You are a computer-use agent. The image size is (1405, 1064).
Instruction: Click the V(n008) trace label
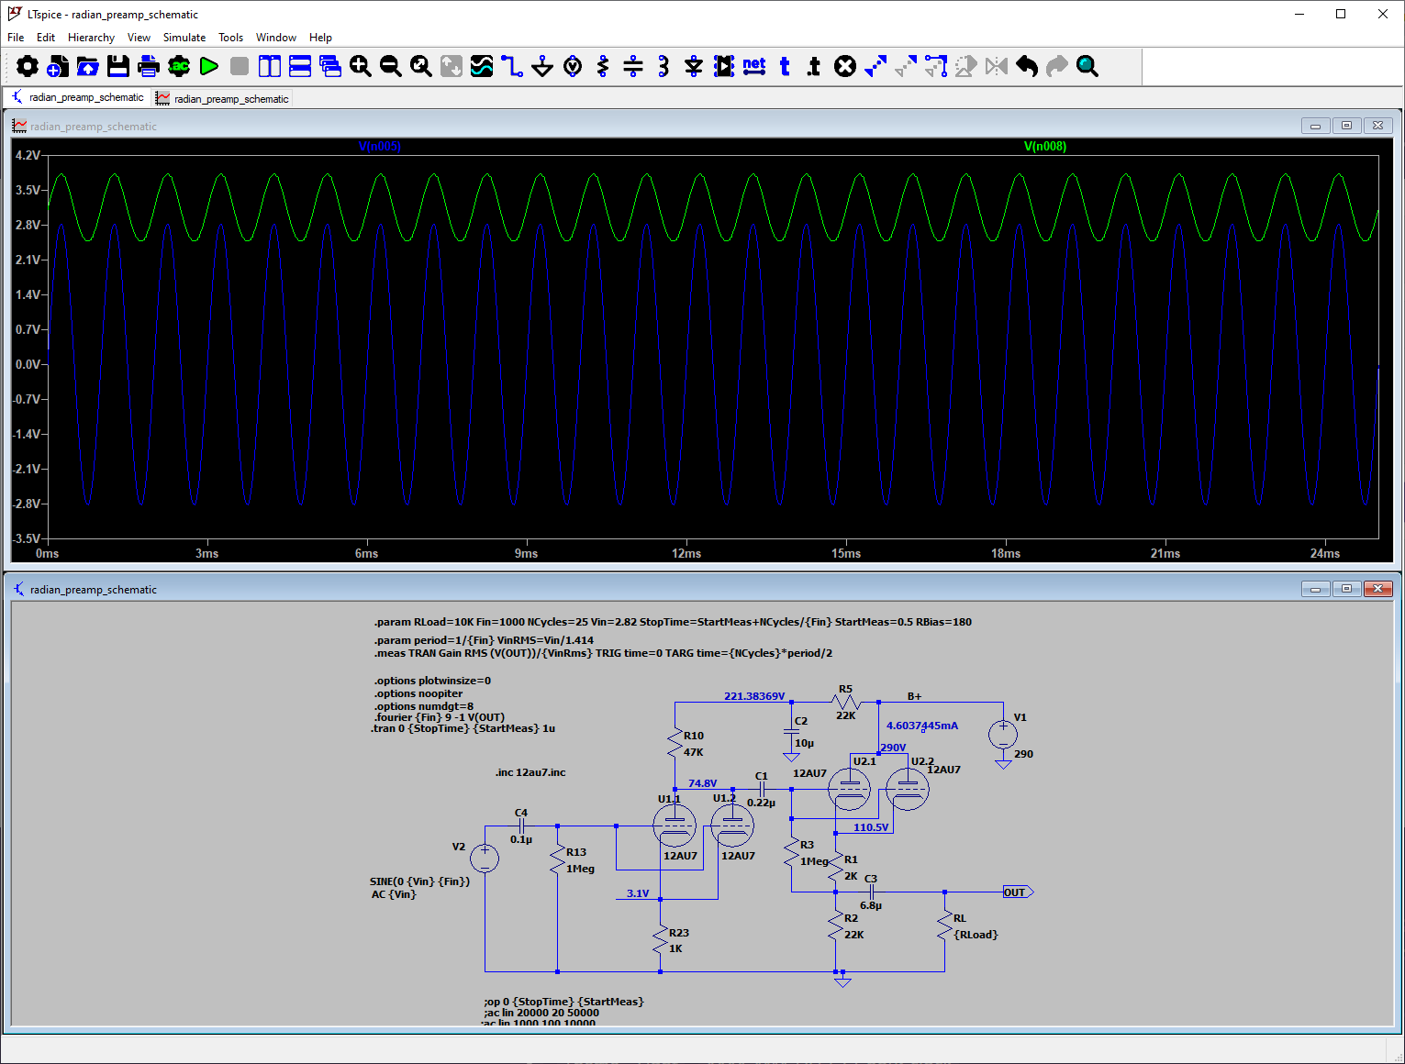pos(1045,147)
